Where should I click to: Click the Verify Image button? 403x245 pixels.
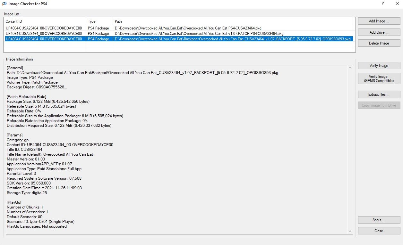pyautogui.click(x=379, y=66)
